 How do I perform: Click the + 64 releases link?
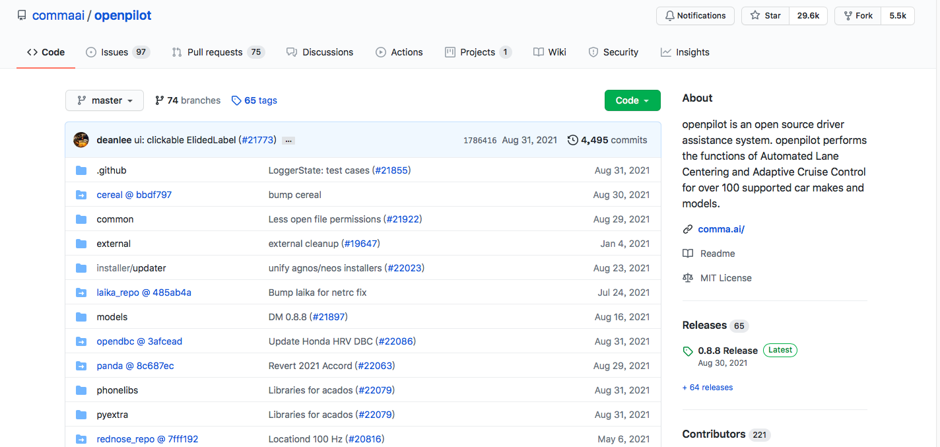pos(708,388)
